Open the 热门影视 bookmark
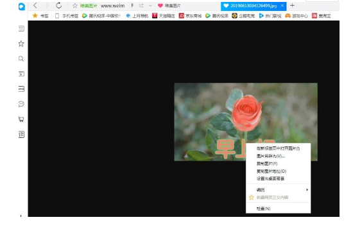 coord(270,16)
